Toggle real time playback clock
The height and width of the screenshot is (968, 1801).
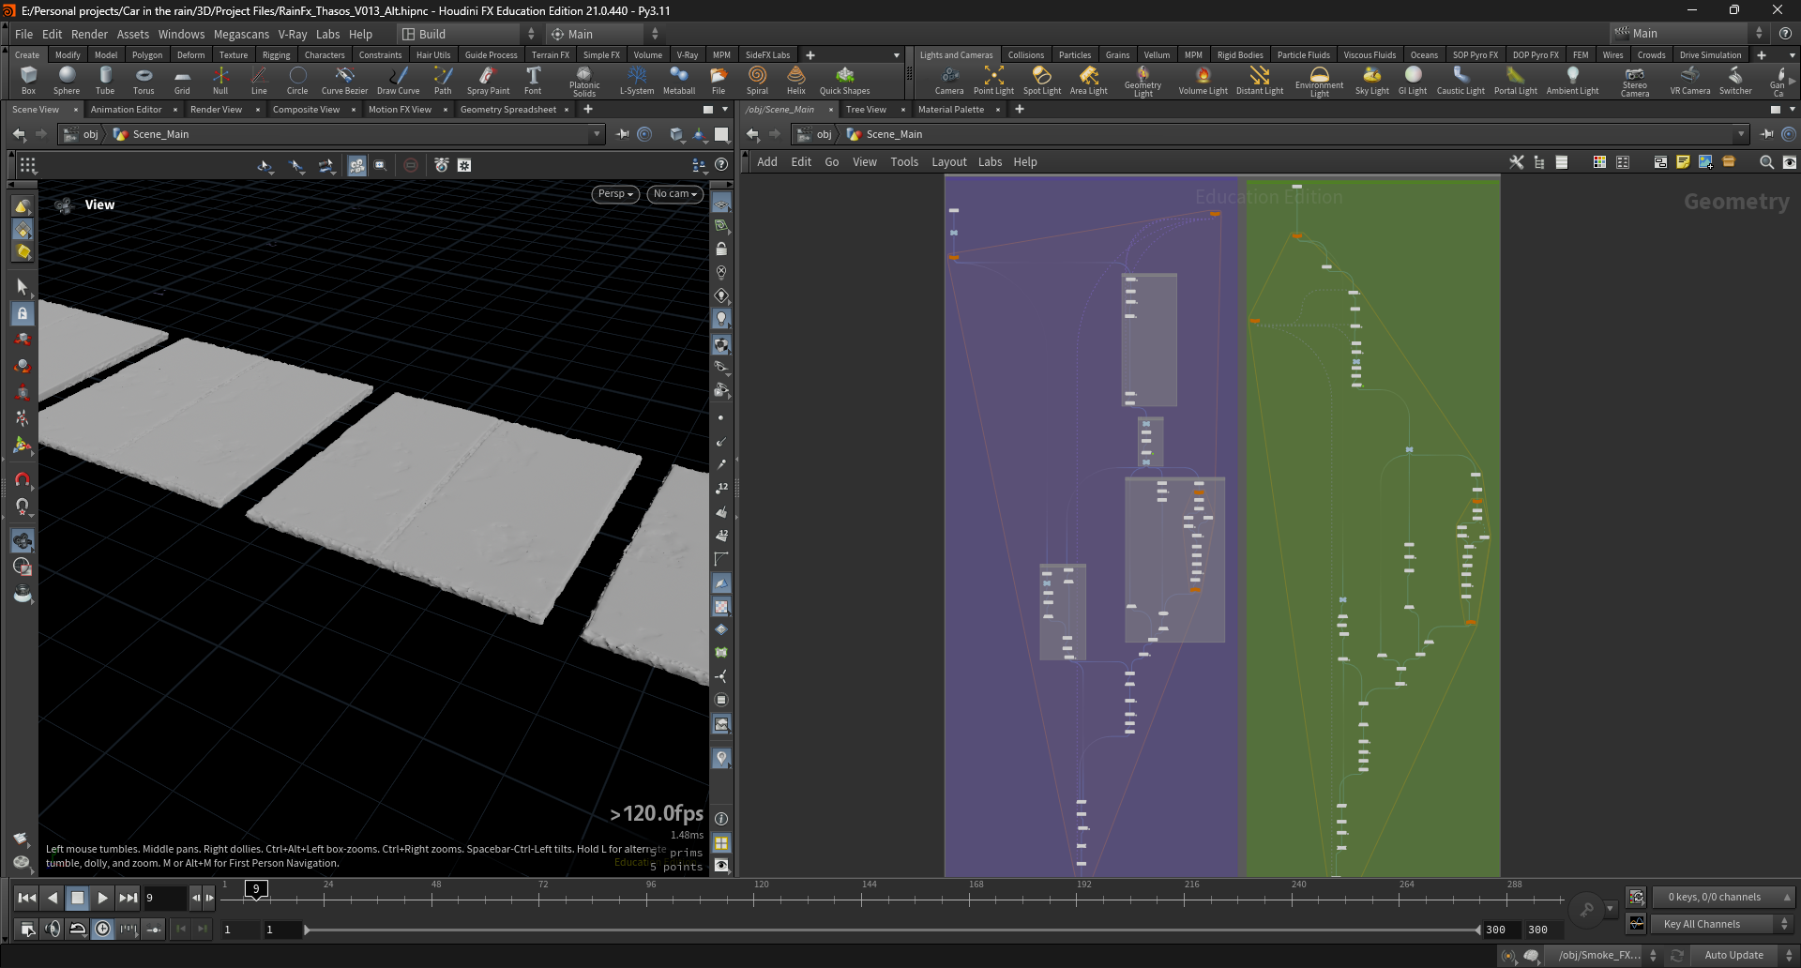click(x=103, y=929)
